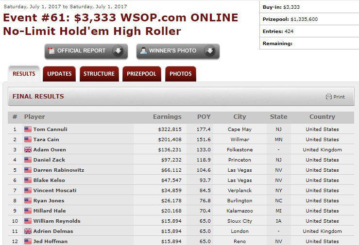359x245 pixels.
Task: Click the Official Report PDF icon
Action: tap(51, 50)
